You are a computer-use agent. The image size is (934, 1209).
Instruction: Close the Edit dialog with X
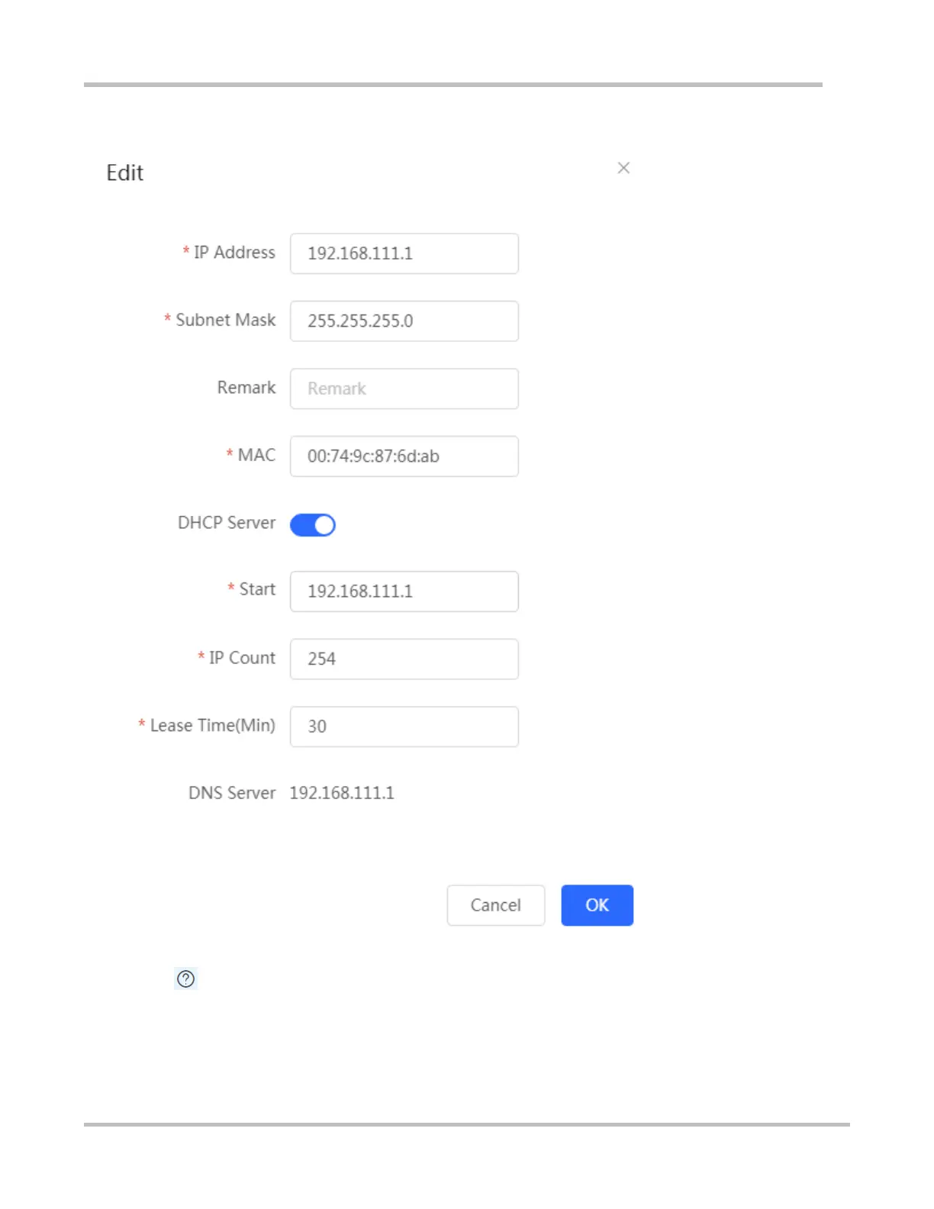pyautogui.click(x=623, y=168)
